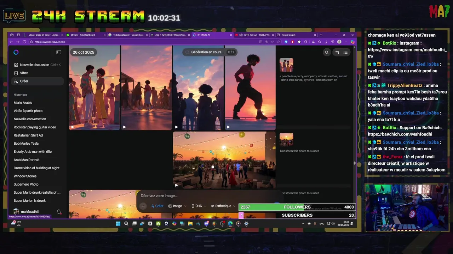
Task: Open the silhouette dancer video thumbnail
Action: point(250,88)
